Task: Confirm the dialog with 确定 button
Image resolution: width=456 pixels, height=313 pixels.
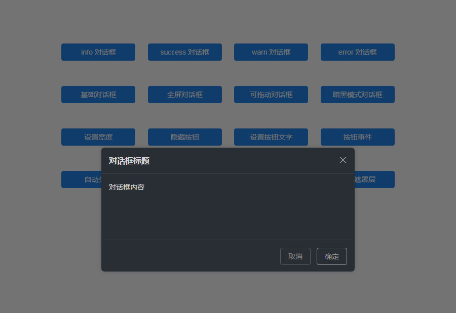Action: [332, 256]
